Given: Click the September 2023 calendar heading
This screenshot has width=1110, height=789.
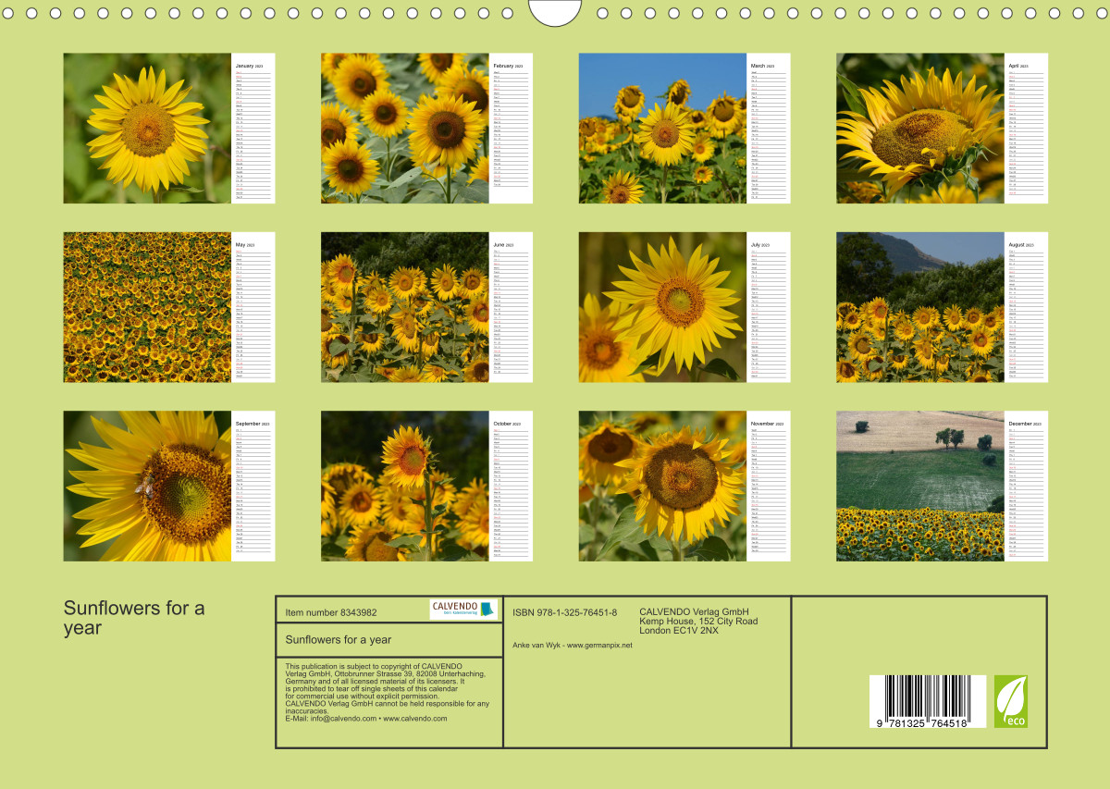Looking at the screenshot, I should coord(253,425).
